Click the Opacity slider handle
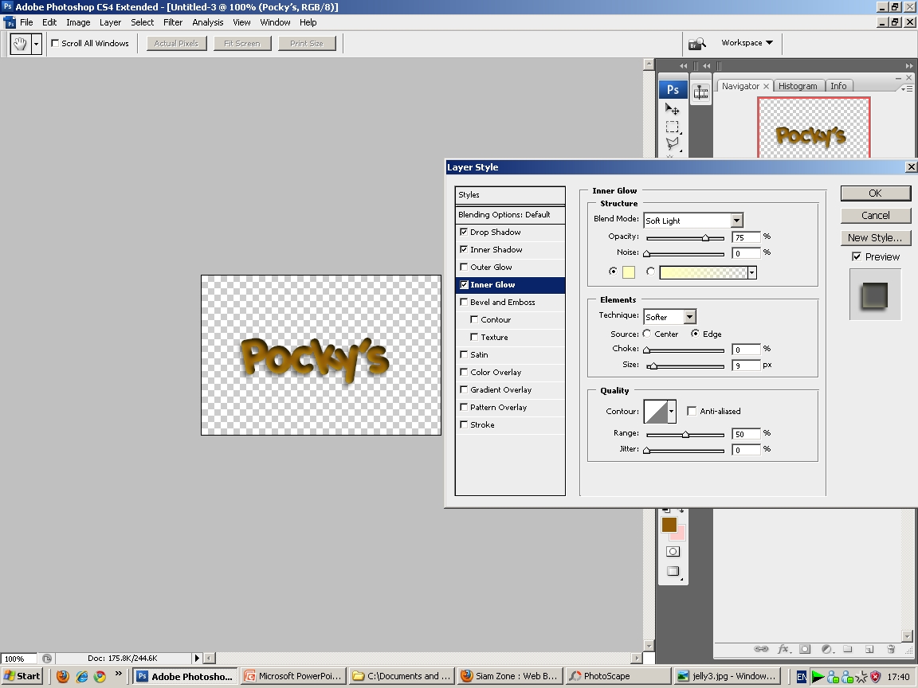 [x=705, y=237]
